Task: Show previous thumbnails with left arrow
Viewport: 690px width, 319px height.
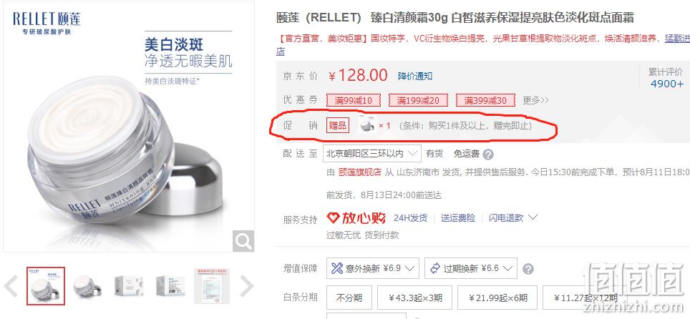Action: coord(11,286)
